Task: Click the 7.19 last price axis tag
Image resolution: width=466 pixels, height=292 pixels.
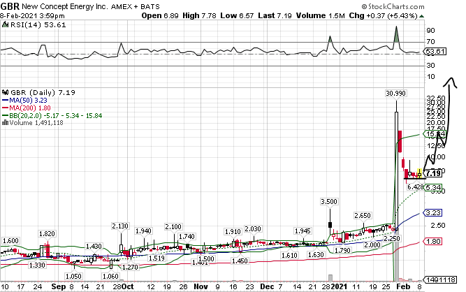Action: (433, 173)
